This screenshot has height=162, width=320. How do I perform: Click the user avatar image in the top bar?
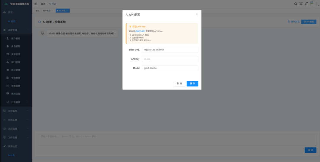point(313,4)
